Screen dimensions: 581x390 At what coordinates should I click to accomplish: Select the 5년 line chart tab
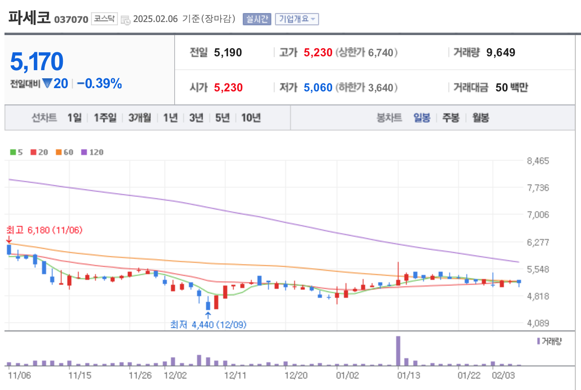point(222,118)
